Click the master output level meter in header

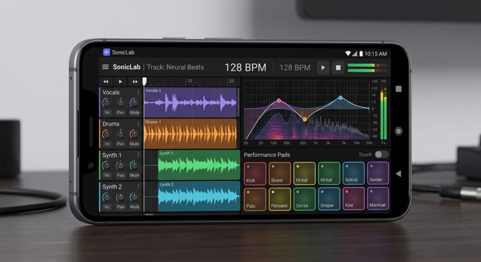[367, 68]
